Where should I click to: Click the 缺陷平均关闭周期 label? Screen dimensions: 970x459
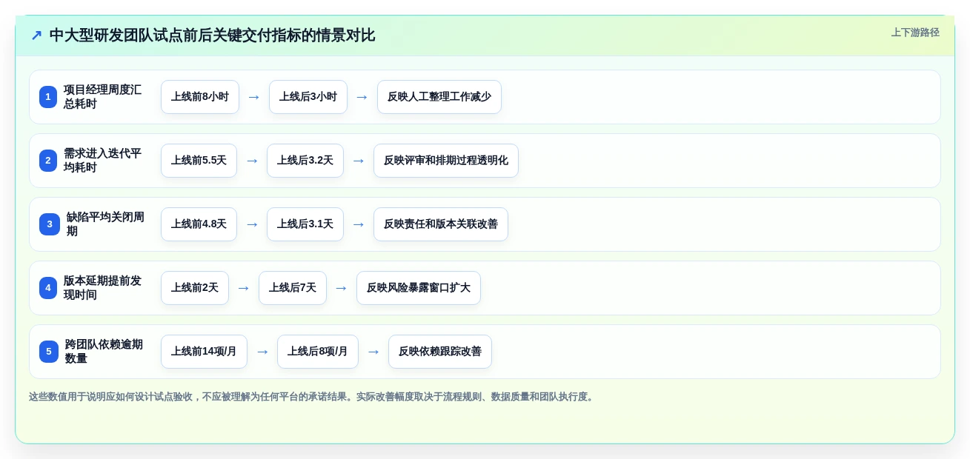(105, 224)
